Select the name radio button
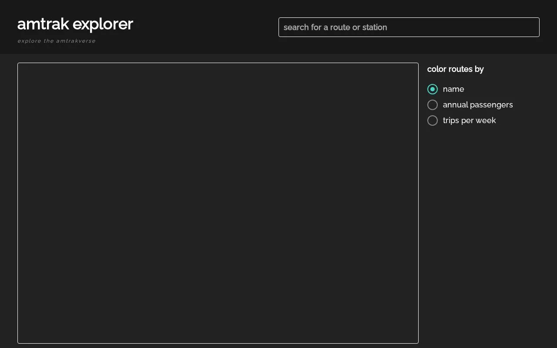Viewport: 557px width, 348px height. tap(433, 89)
